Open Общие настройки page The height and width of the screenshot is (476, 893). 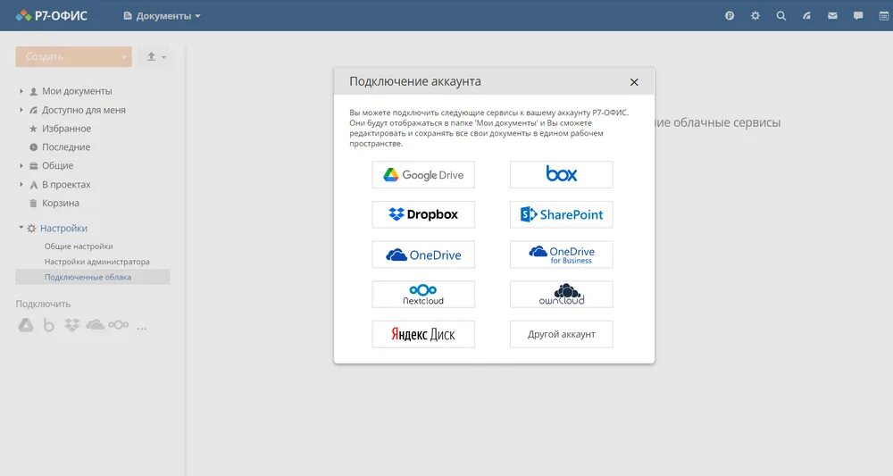pos(79,246)
